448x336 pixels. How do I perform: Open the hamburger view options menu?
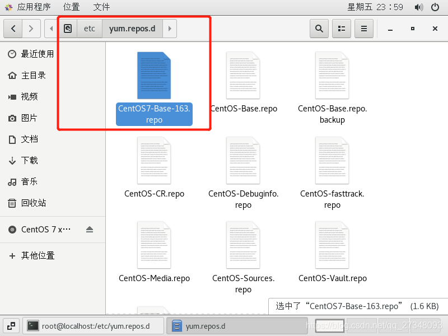click(x=363, y=29)
